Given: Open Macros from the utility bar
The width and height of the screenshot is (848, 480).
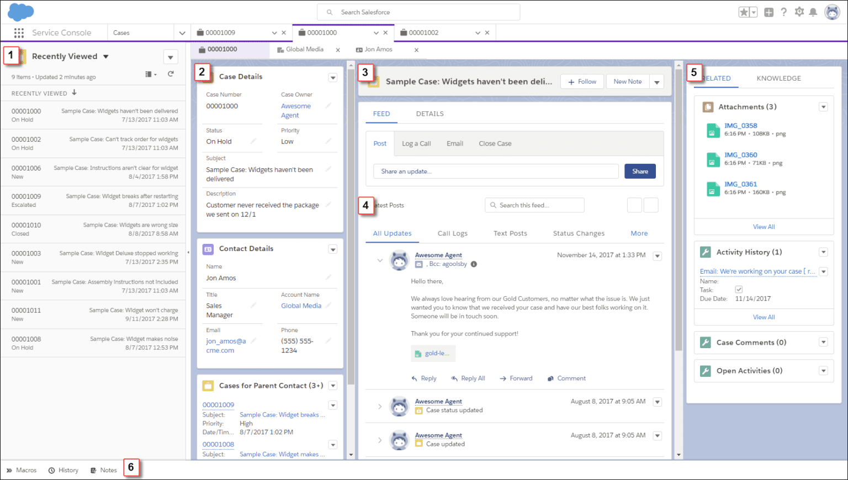Looking at the screenshot, I should [x=21, y=470].
